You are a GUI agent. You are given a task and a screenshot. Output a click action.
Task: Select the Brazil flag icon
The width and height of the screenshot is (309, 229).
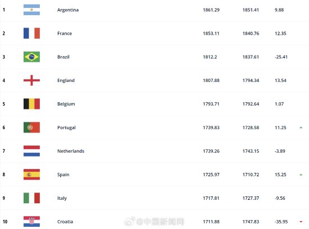[x=31, y=57]
